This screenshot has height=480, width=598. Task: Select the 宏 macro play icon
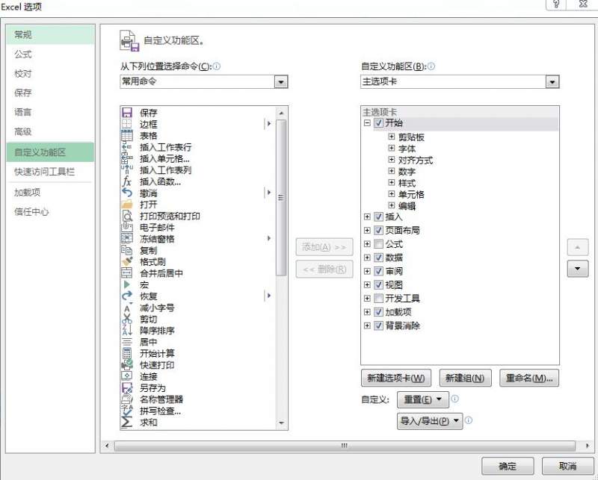pyautogui.click(x=126, y=284)
